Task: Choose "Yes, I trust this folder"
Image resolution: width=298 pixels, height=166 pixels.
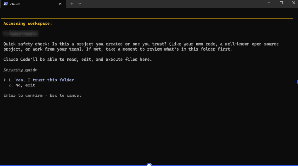Action: tap(45, 80)
